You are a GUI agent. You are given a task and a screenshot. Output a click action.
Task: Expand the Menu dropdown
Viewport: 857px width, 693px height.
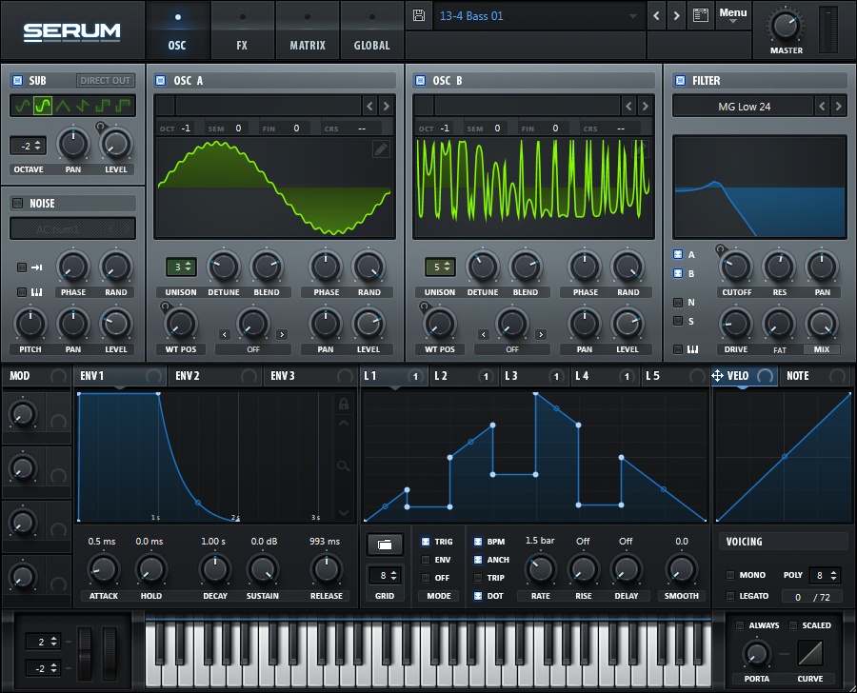point(732,15)
